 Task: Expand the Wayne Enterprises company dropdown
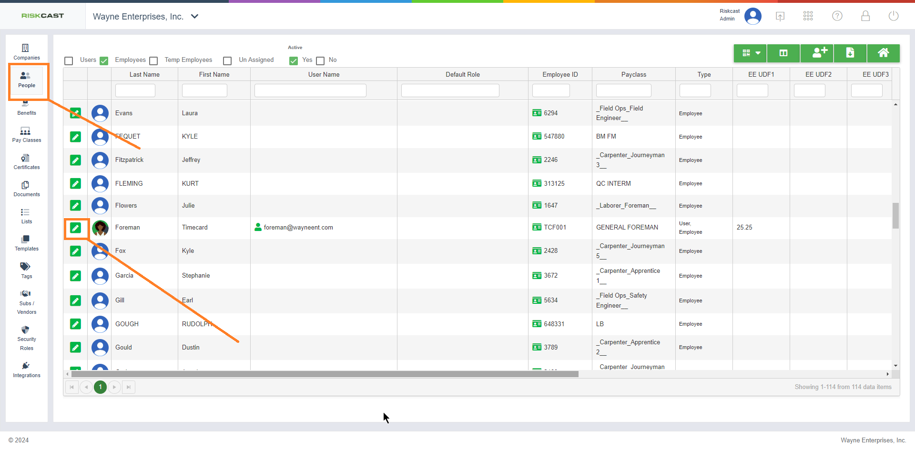pos(194,17)
